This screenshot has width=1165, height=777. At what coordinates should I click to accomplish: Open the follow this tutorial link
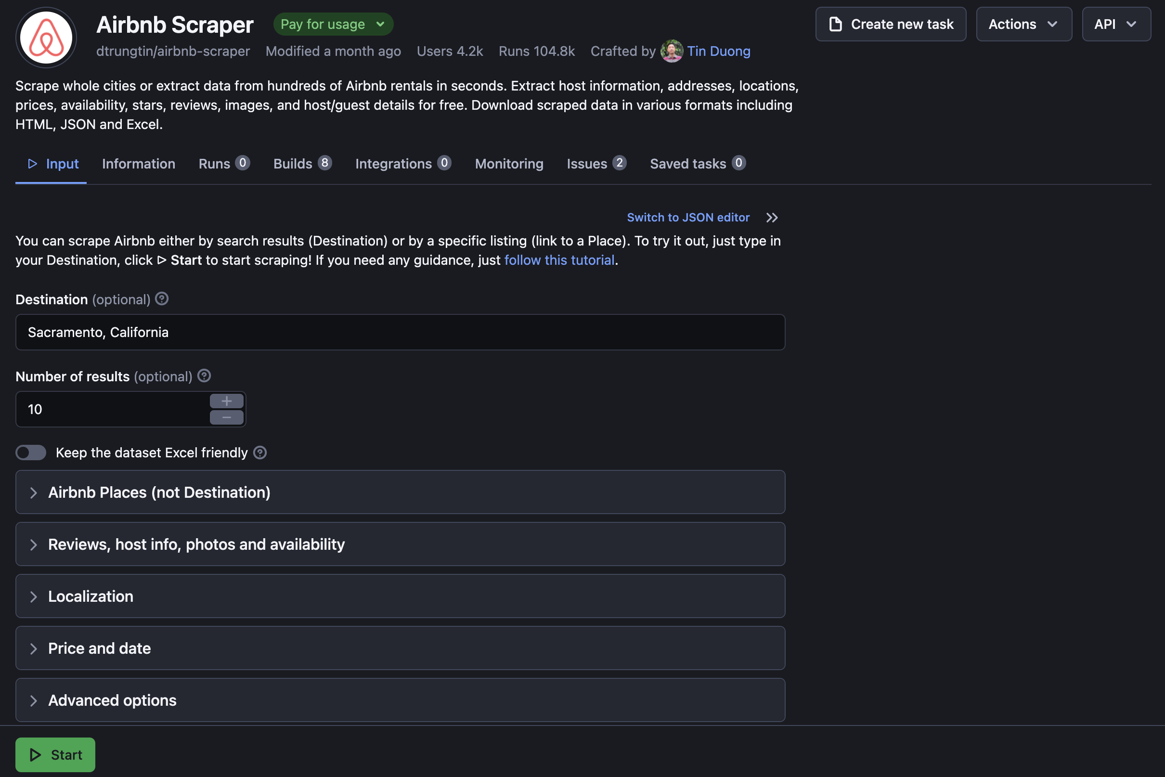pos(559,259)
